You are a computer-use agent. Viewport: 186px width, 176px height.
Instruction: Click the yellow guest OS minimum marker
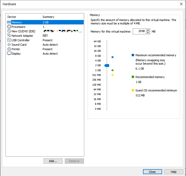[x=112, y=75]
